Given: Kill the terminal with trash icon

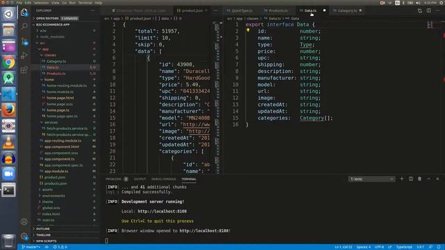Looking at the screenshot, I should click(419, 179).
